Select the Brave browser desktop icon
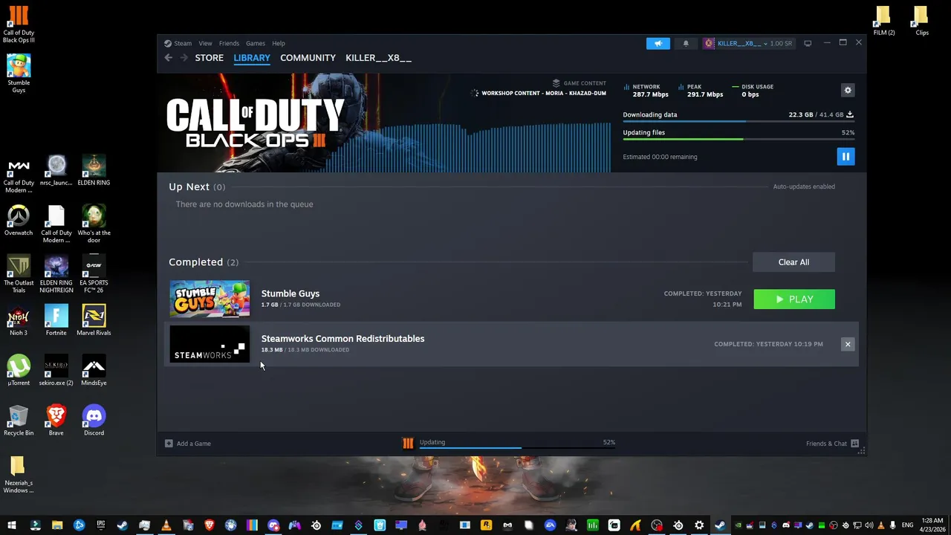The height and width of the screenshot is (535, 951). coord(56,421)
